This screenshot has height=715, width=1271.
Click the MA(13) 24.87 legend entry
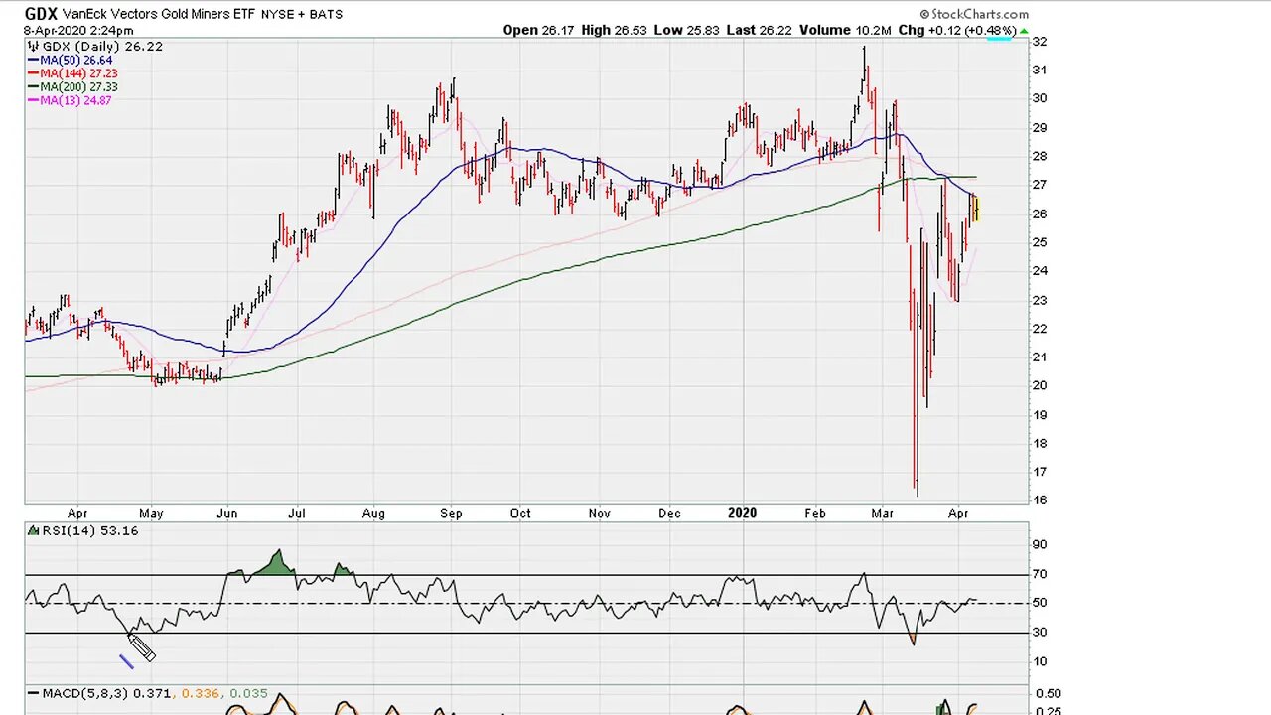70,100
